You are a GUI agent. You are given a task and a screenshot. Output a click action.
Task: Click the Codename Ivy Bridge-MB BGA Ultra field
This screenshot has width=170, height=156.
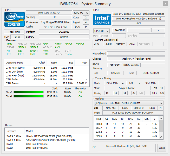tap(55, 22)
